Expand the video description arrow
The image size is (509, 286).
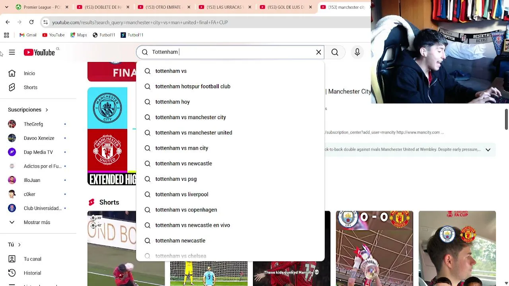pos(488,150)
